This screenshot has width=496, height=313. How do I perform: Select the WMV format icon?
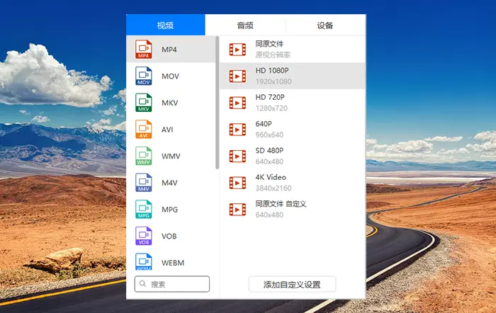[x=144, y=156]
